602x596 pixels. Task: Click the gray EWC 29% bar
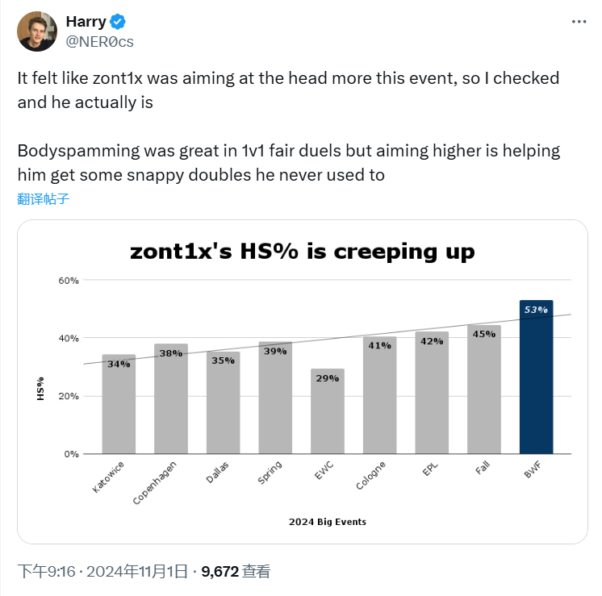pos(327,411)
